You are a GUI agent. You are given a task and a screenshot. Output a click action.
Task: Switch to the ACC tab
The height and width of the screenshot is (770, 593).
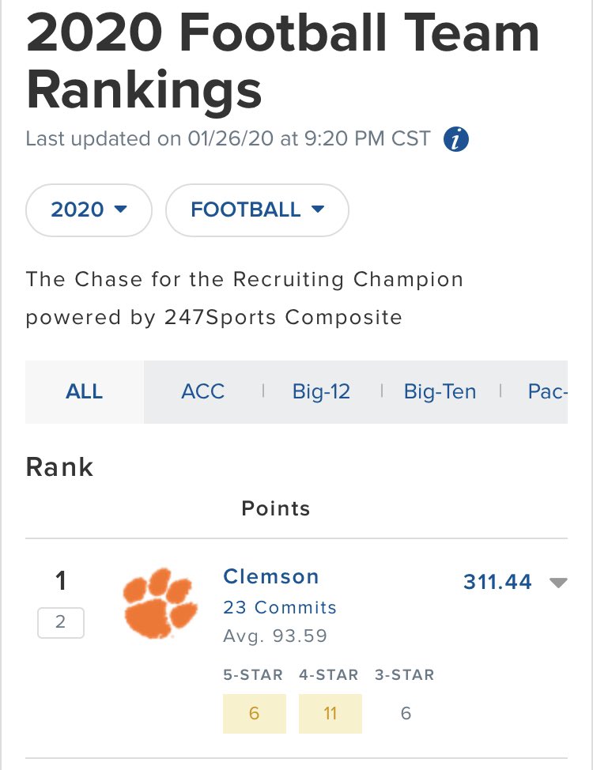[x=202, y=391]
